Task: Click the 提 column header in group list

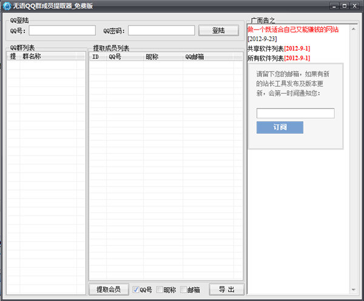Action: (13, 56)
